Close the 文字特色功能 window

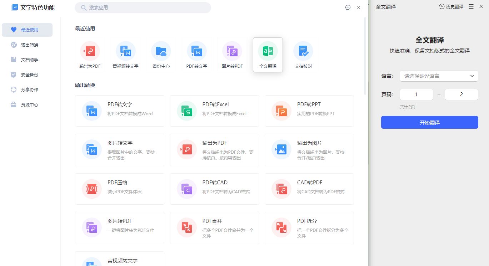point(359,7)
